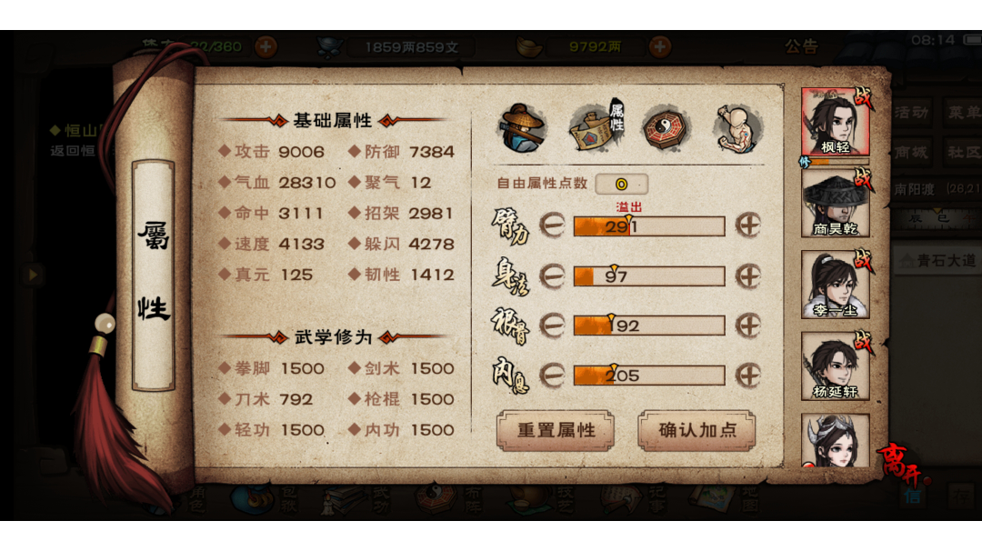The image size is (982, 551).
Task: Select character 商昊乾 portrait
Action: click(836, 204)
